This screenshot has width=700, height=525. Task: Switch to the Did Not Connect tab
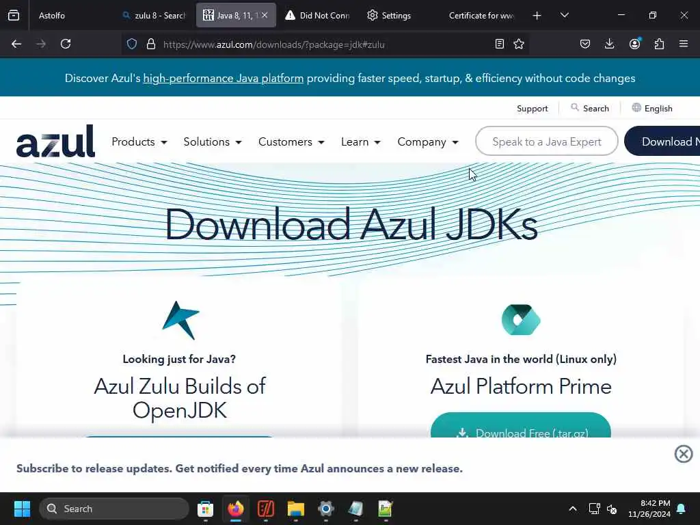point(318,16)
